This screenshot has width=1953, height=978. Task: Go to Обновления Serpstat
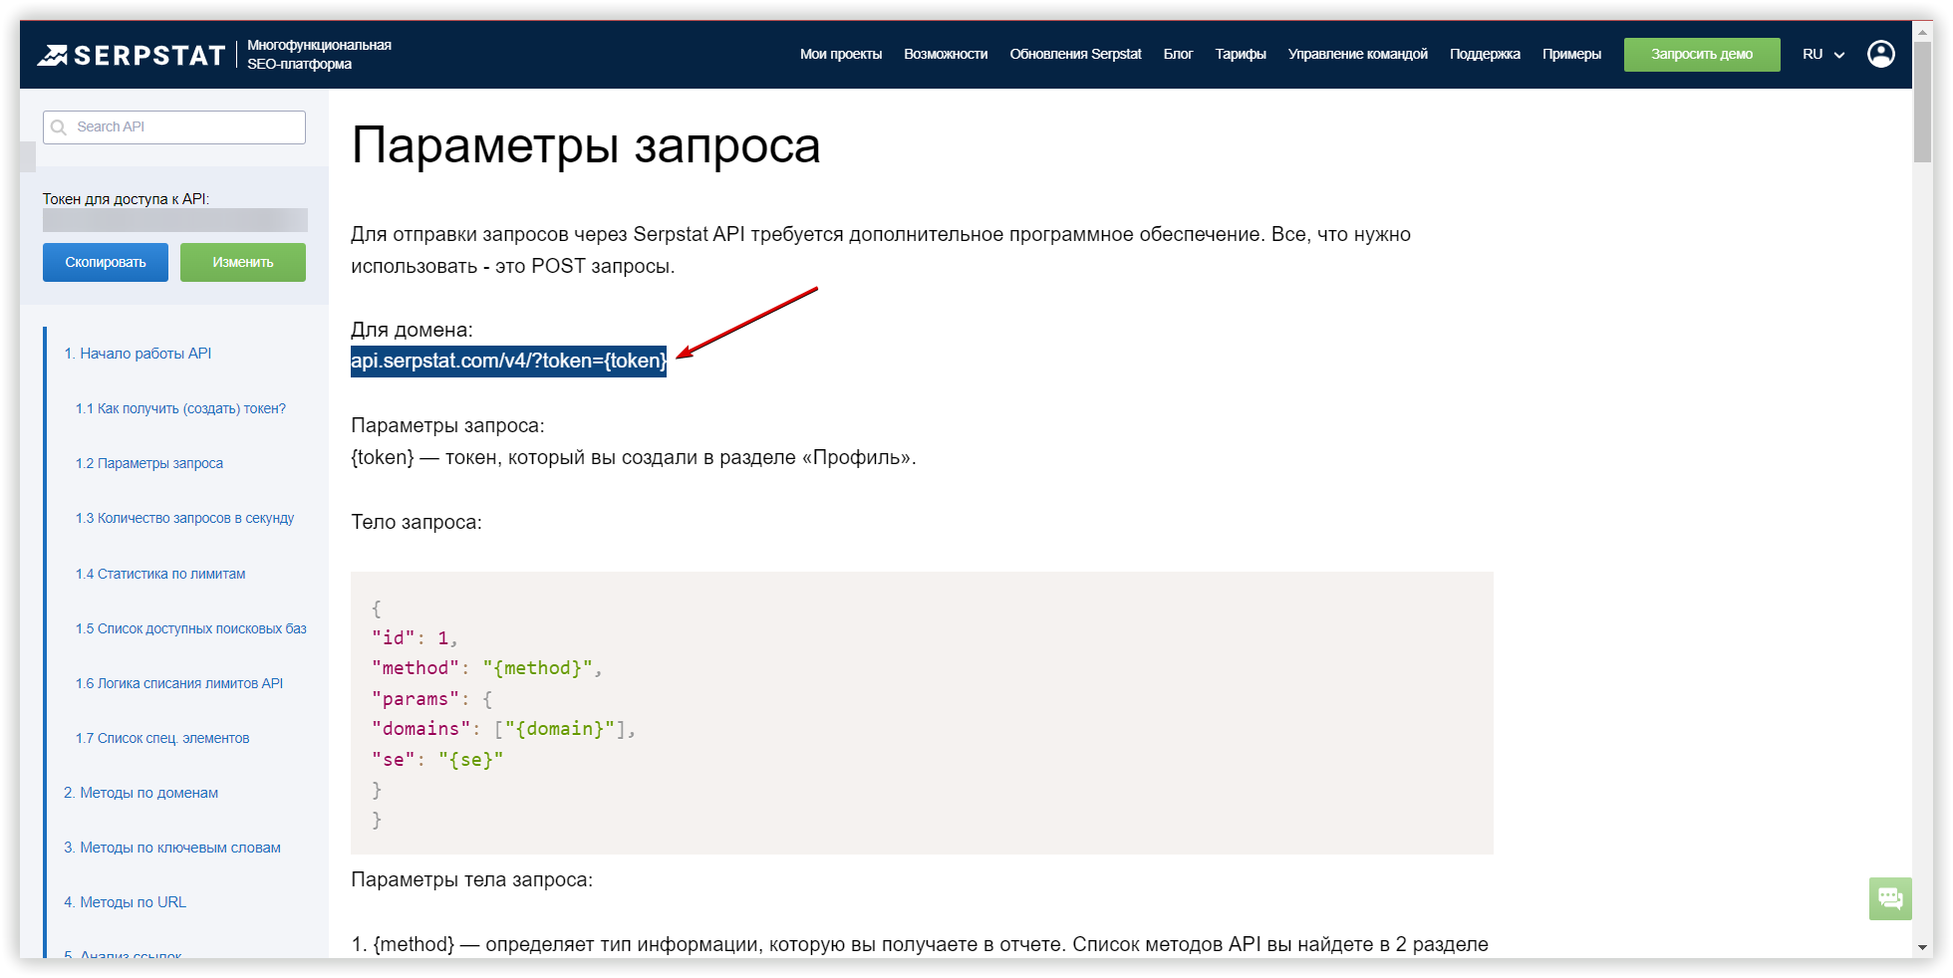tap(1075, 55)
